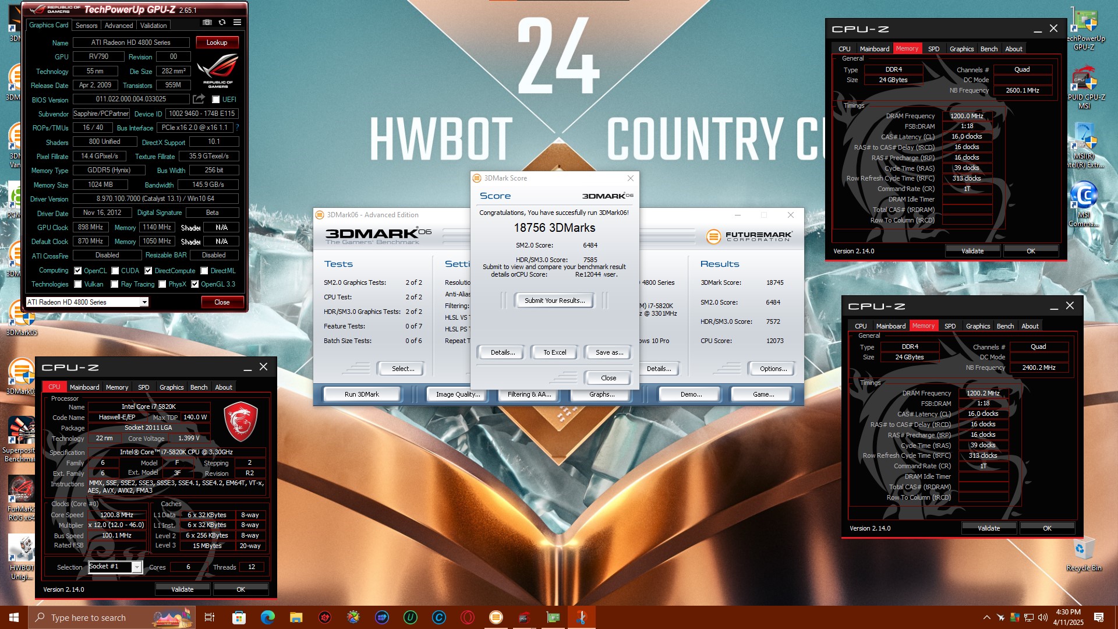Click the volume icon in system tray

(x=1042, y=617)
